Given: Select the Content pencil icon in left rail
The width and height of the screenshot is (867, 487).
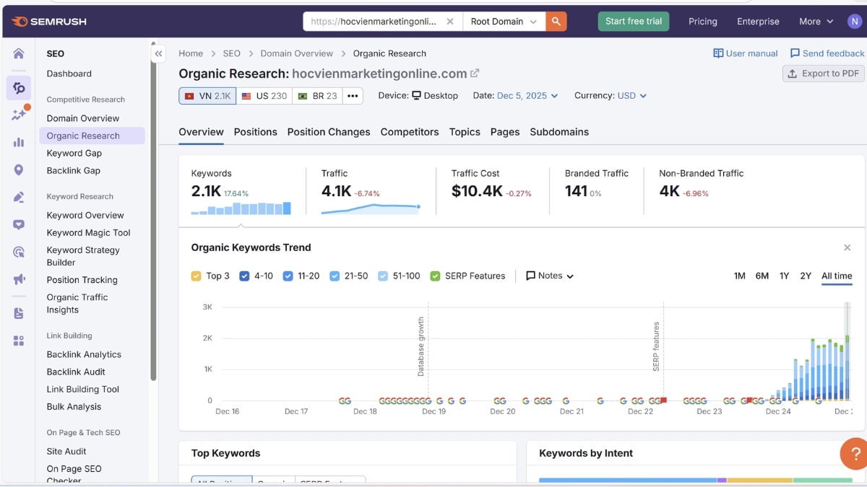Looking at the screenshot, I should coord(19,196).
